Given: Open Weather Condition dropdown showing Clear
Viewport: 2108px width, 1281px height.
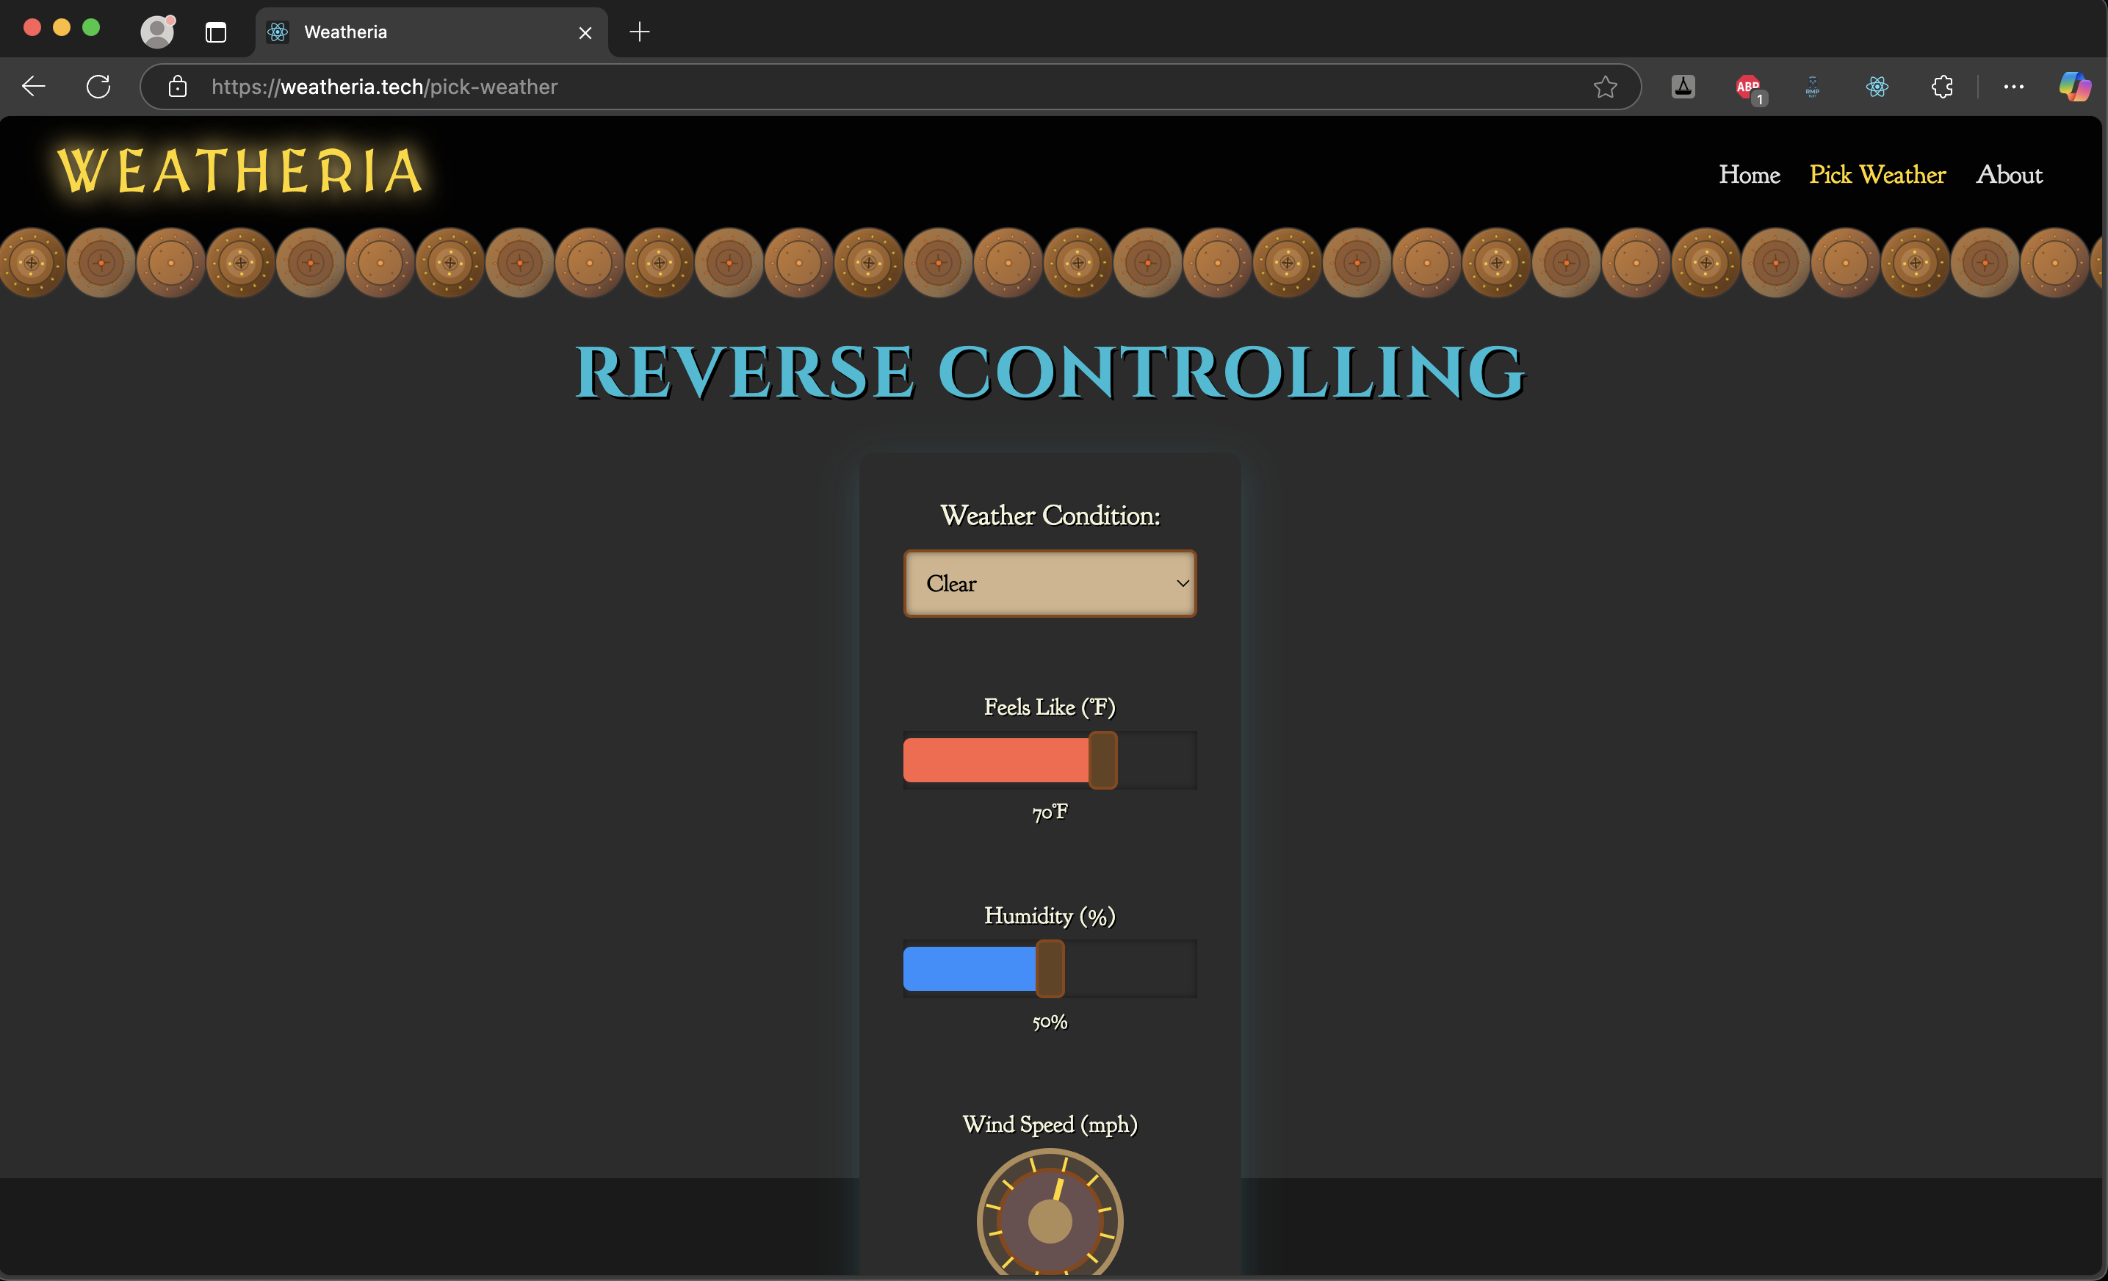Looking at the screenshot, I should coord(1050,584).
